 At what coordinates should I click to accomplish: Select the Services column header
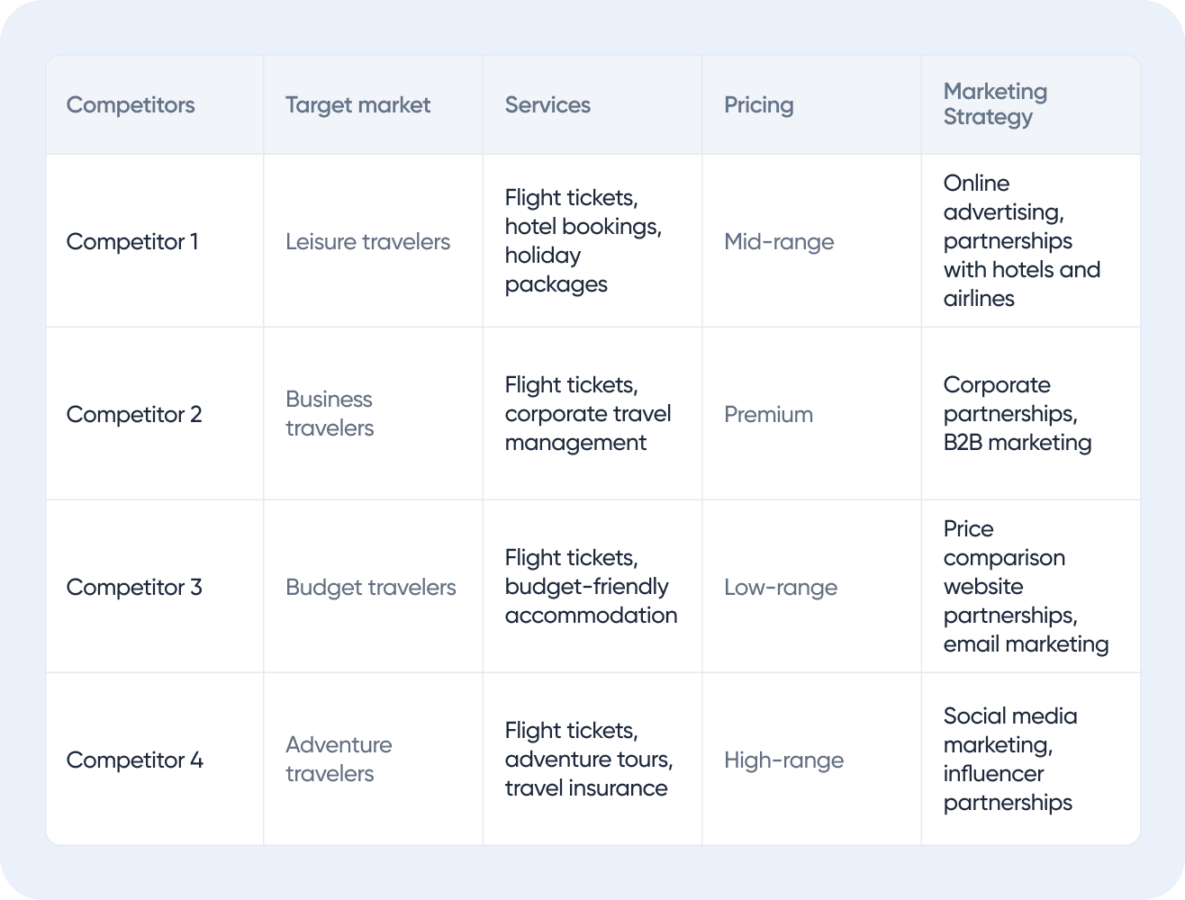[x=547, y=105]
